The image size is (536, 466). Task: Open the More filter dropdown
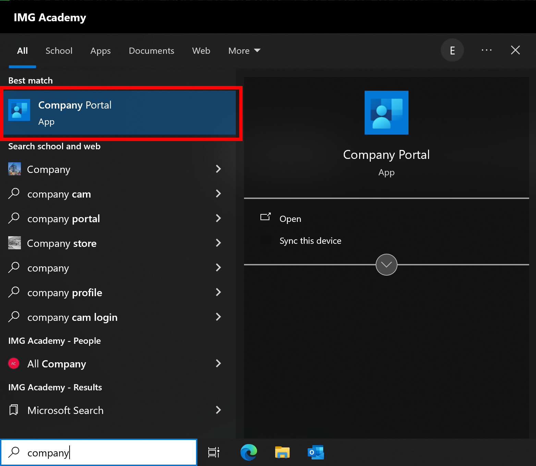tap(244, 51)
